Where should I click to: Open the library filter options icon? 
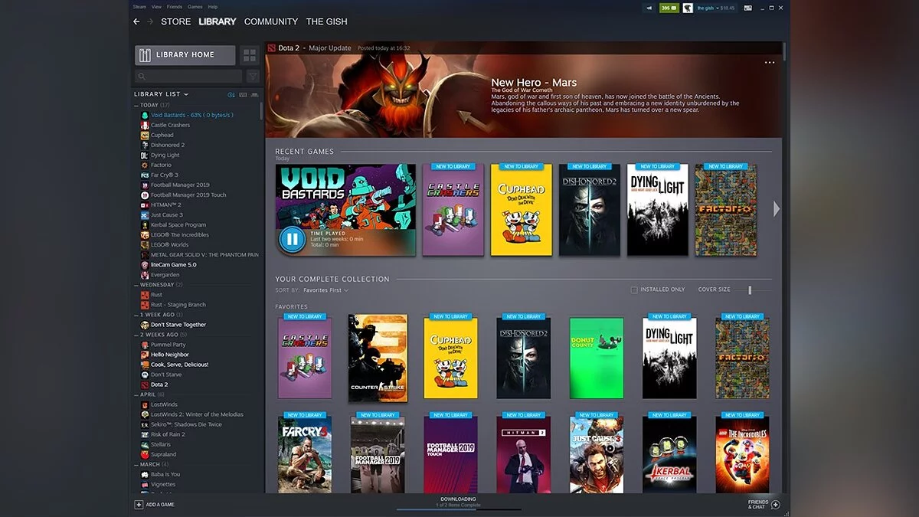point(252,76)
